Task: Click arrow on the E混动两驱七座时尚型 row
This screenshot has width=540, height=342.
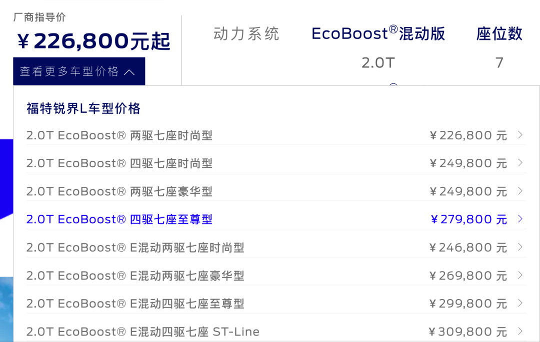Action: [x=520, y=247]
